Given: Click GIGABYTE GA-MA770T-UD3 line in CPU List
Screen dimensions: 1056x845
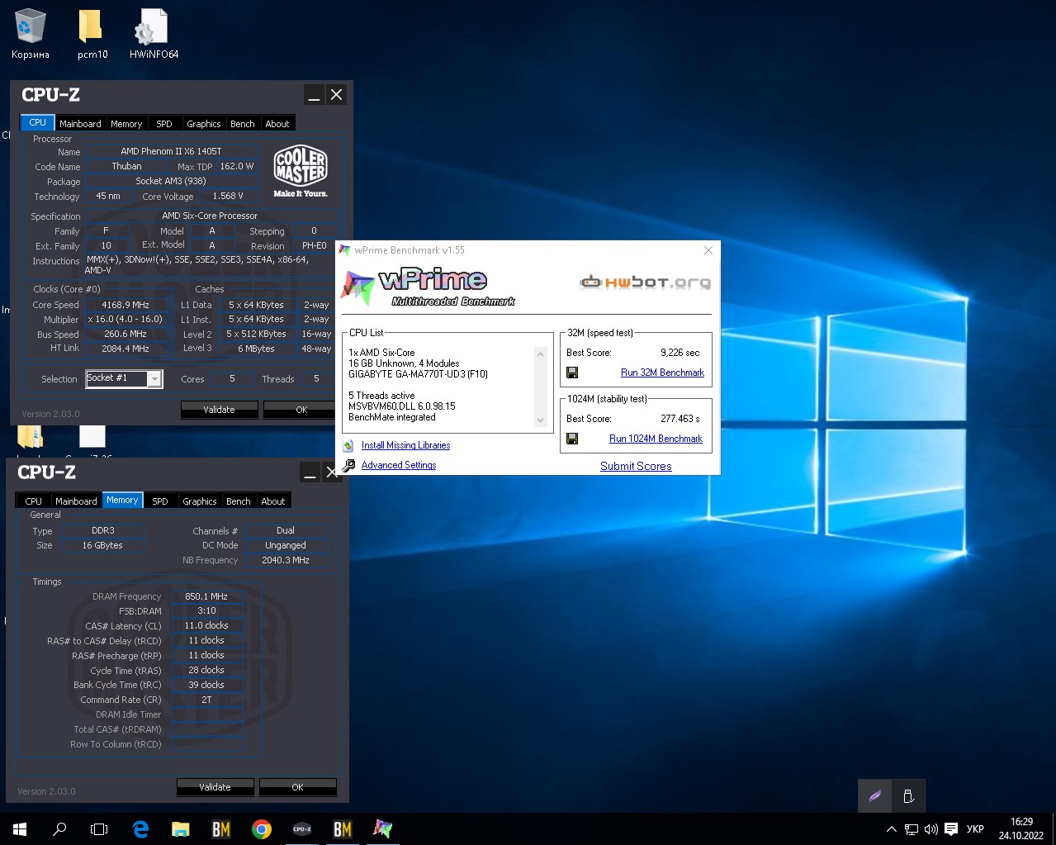Looking at the screenshot, I should (x=418, y=374).
